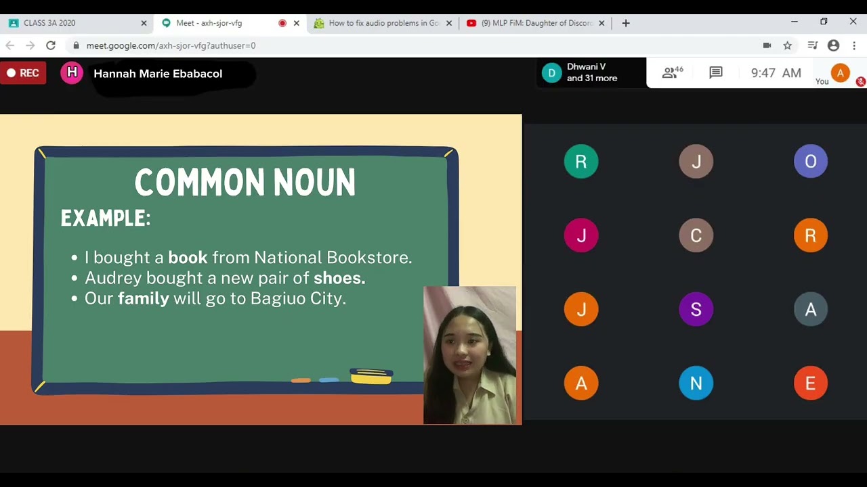Select the red-orange E participant avatar
The height and width of the screenshot is (487, 867).
[811, 384]
